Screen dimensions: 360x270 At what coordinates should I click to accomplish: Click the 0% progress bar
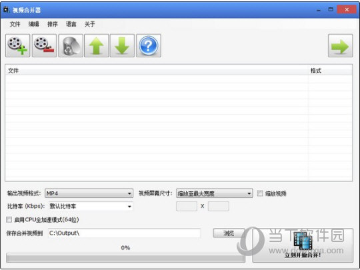(x=125, y=257)
